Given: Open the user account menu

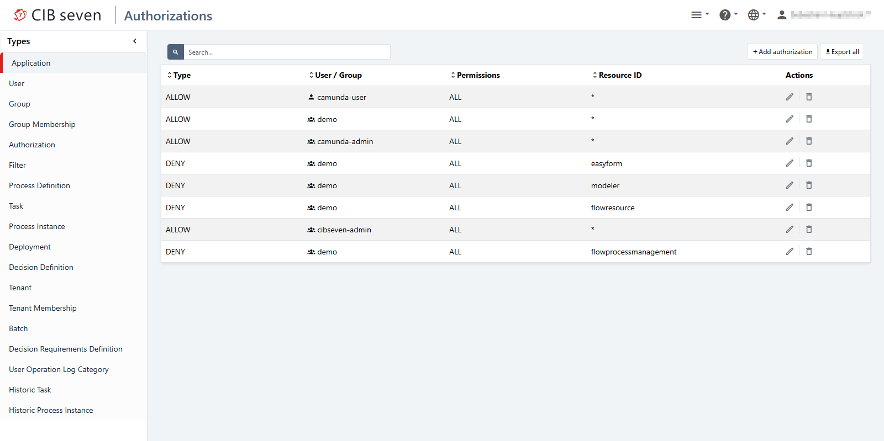Looking at the screenshot, I should 823,15.
